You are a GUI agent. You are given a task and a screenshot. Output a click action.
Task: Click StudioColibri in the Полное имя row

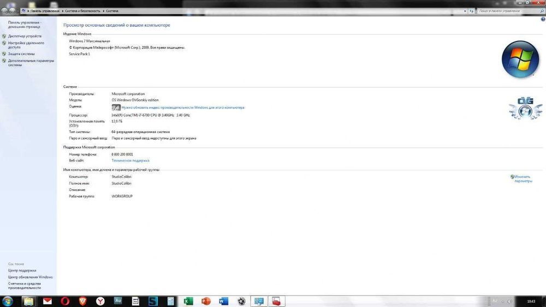pyautogui.click(x=122, y=184)
